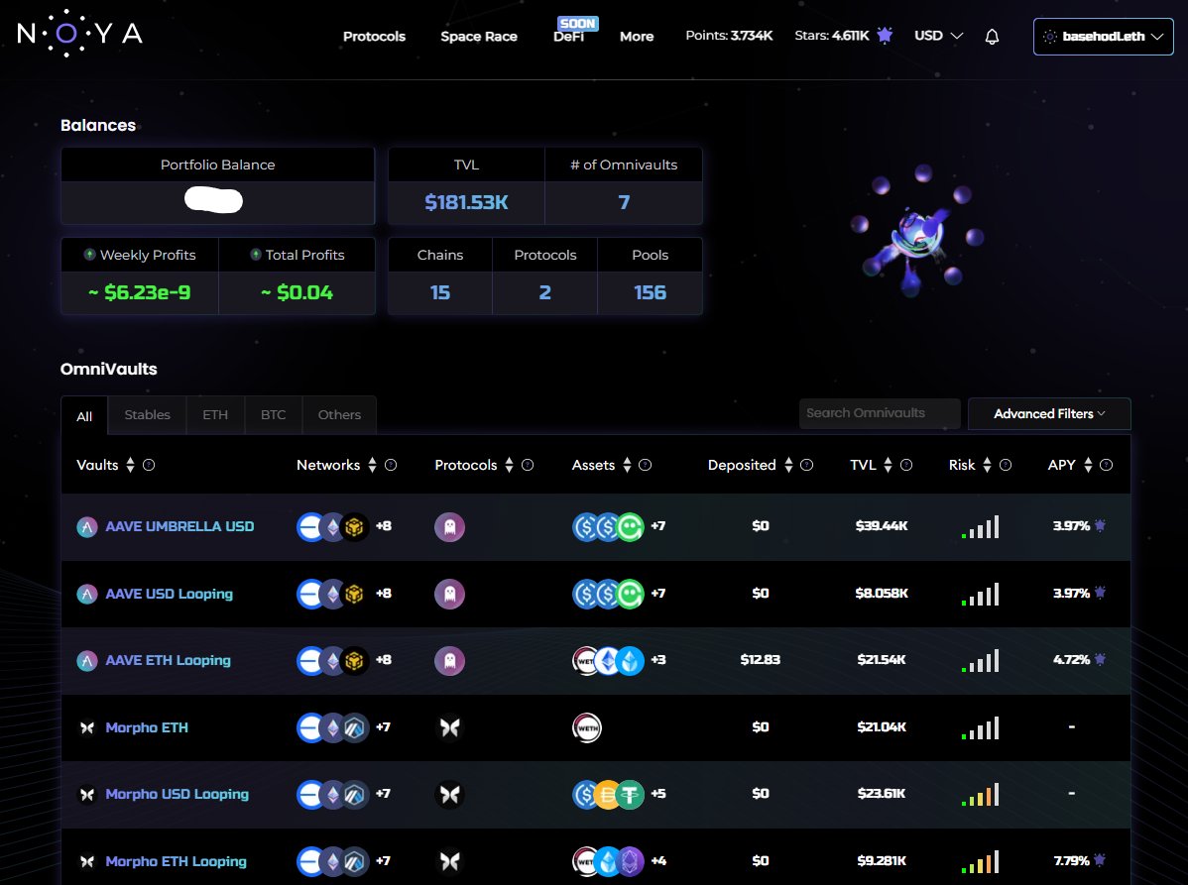This screenshot has width=1188, height=885.
Task: Expand the Advanced Filters dropdown
Action: click(x=1049, y=413)
